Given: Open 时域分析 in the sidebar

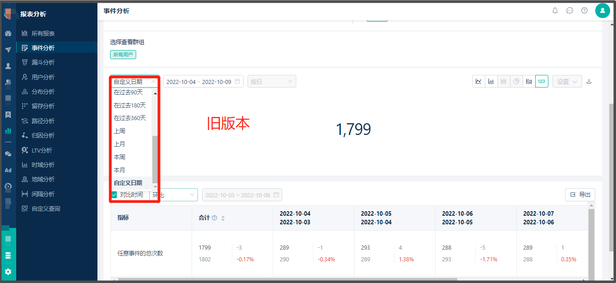Looking at the screenshot, I should [56, 165].
